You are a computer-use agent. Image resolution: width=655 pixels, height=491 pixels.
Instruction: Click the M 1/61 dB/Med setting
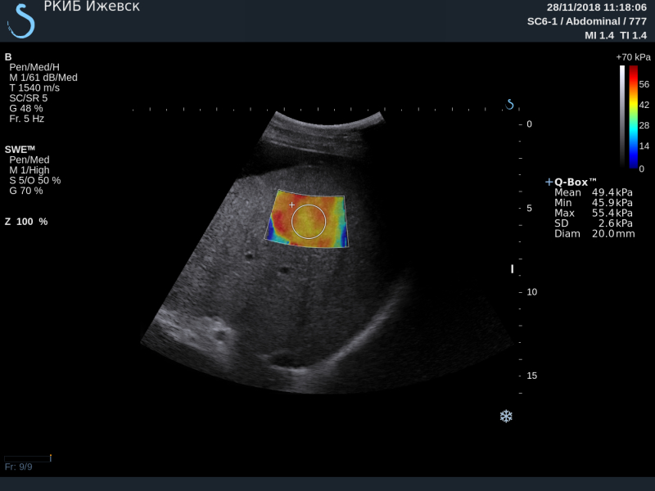[43, 78]
